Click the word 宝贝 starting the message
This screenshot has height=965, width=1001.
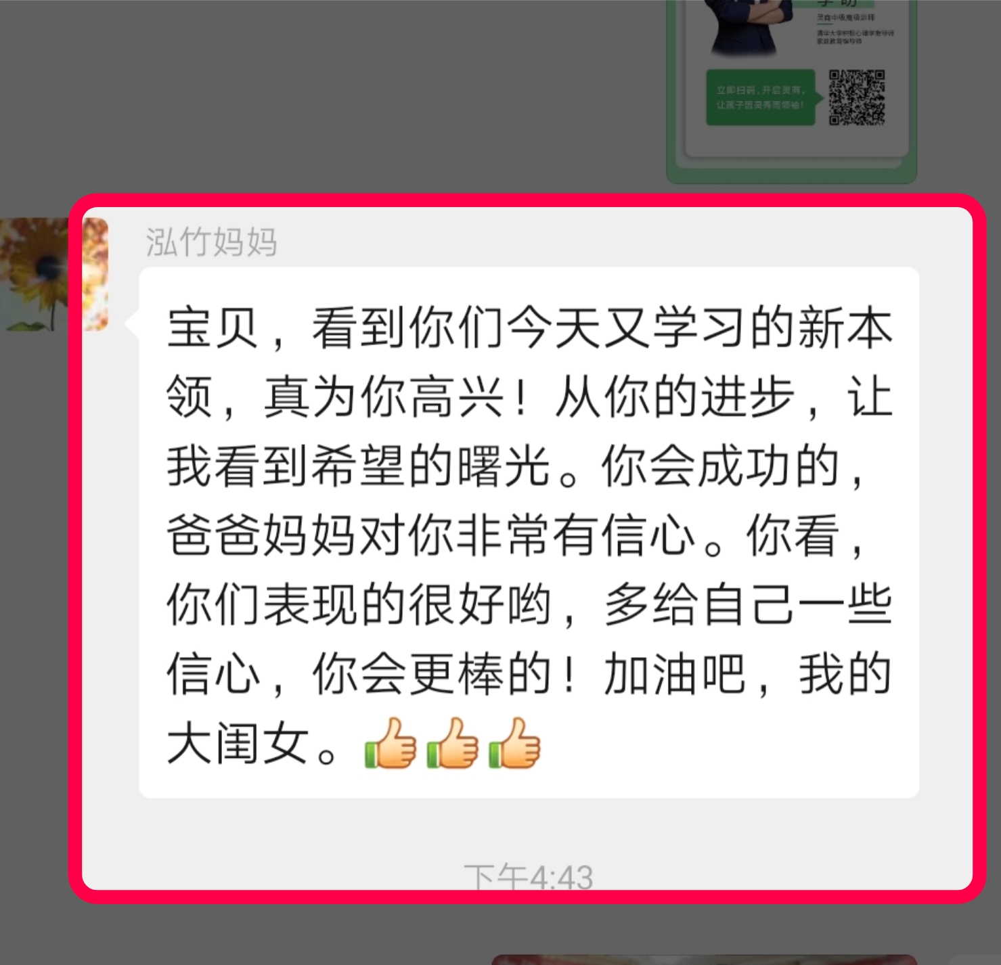[x=213, y=328]
